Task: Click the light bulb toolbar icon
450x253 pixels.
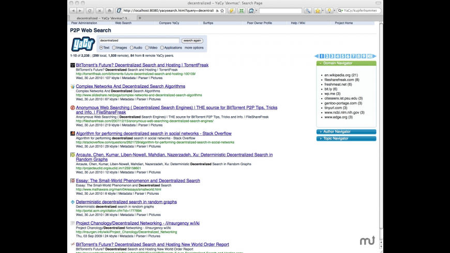Action: click(329, 11)
